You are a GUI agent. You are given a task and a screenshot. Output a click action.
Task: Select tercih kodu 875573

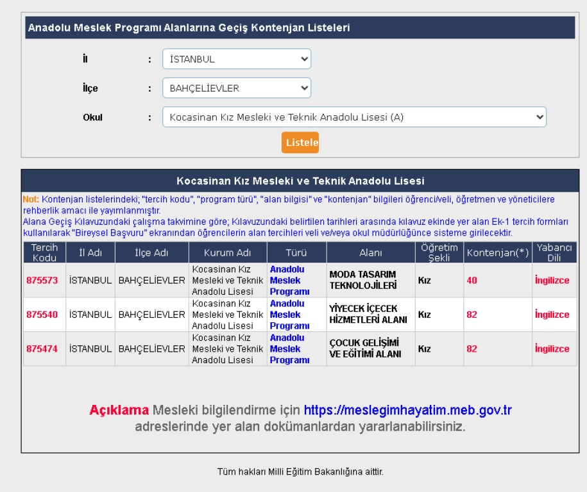(x=42, y=281)
